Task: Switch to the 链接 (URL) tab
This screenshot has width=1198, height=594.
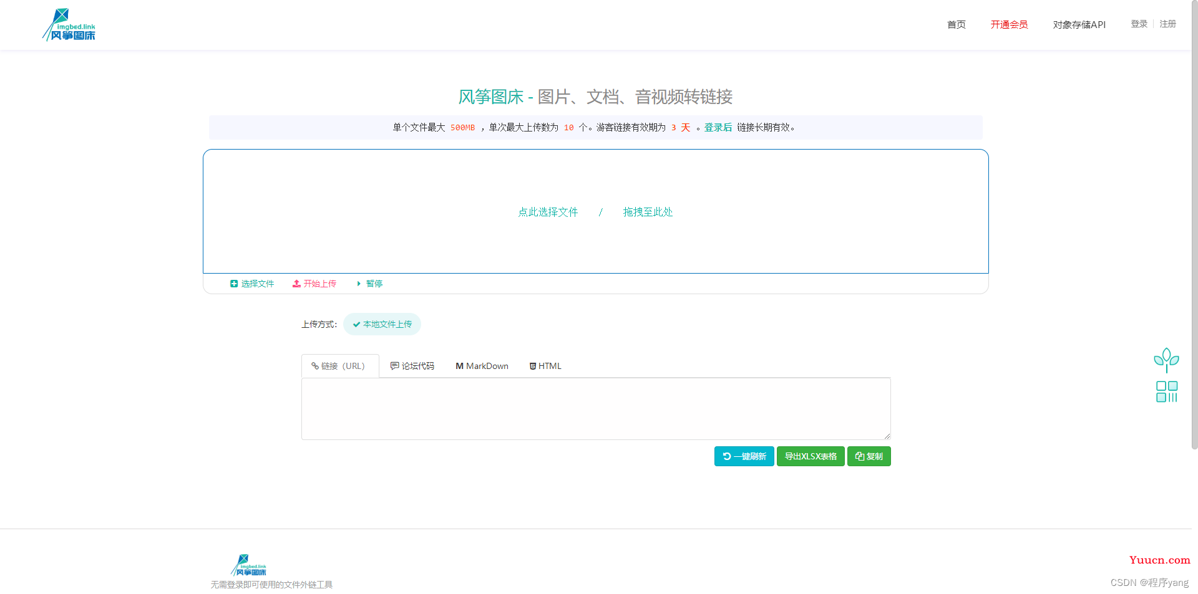Action: click(339, 366)
